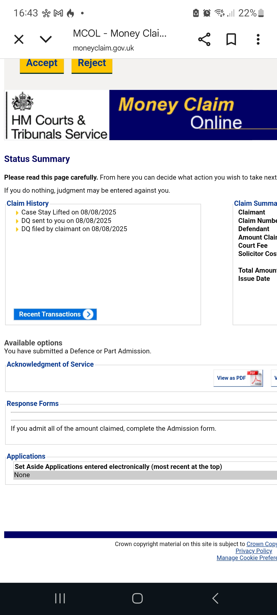Screen dimensions: 277x615
Task: Tap the moneyclaim.gov.uk address text
Action: point(103,48)
